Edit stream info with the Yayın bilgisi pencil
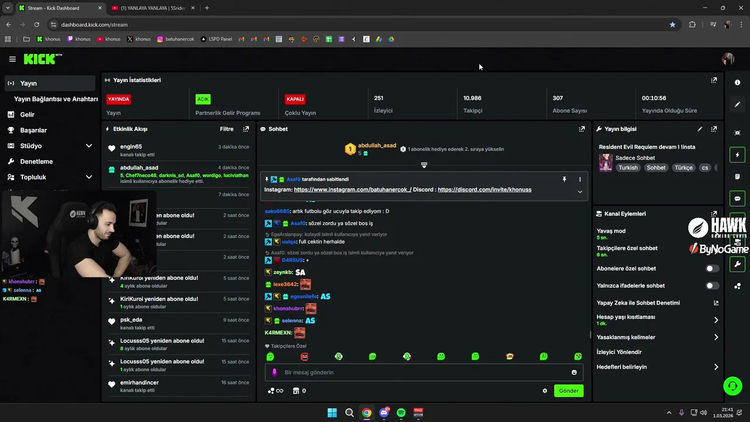Screen dimensions: 750x422 pos(700,129)
